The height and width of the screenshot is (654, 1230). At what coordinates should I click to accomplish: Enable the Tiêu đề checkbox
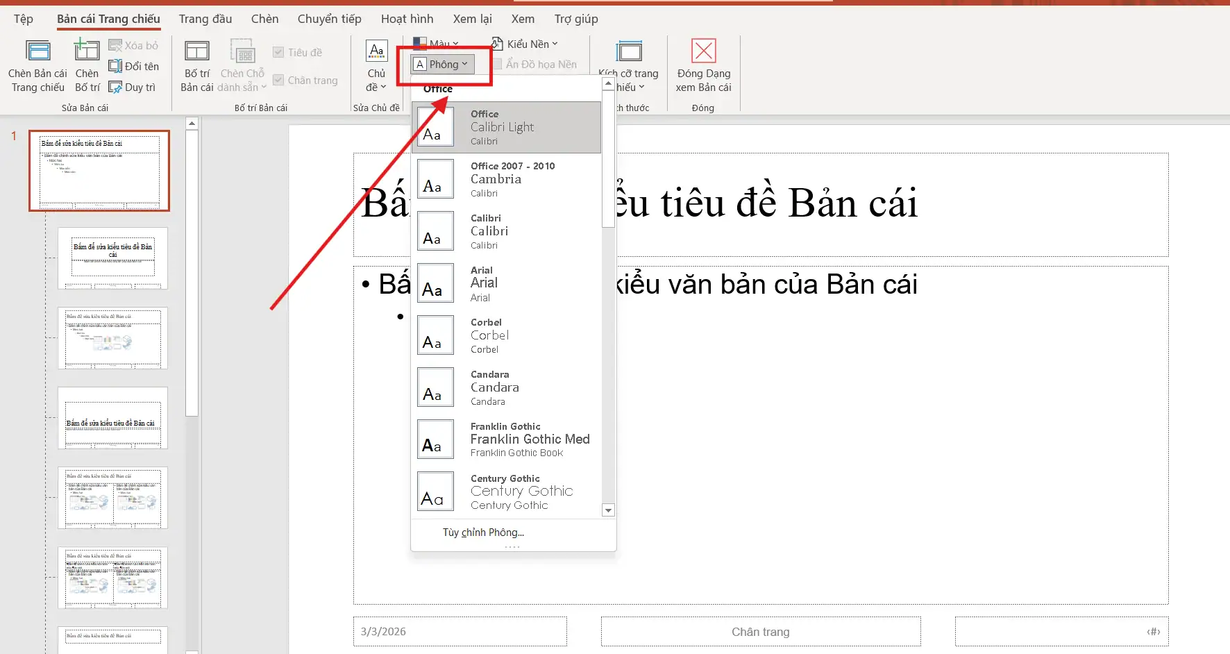click(x=278, y=51)
